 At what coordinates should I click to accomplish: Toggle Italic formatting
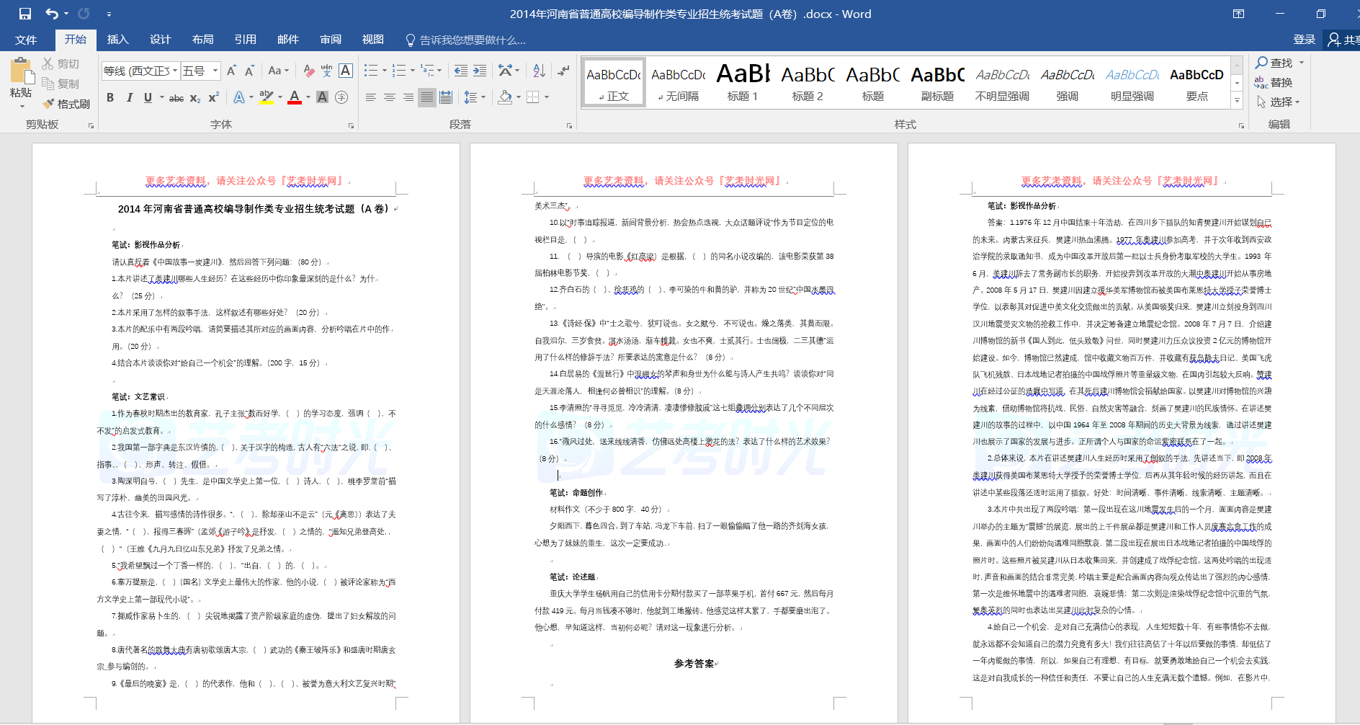pyautogui.click(x=129, y=97)
